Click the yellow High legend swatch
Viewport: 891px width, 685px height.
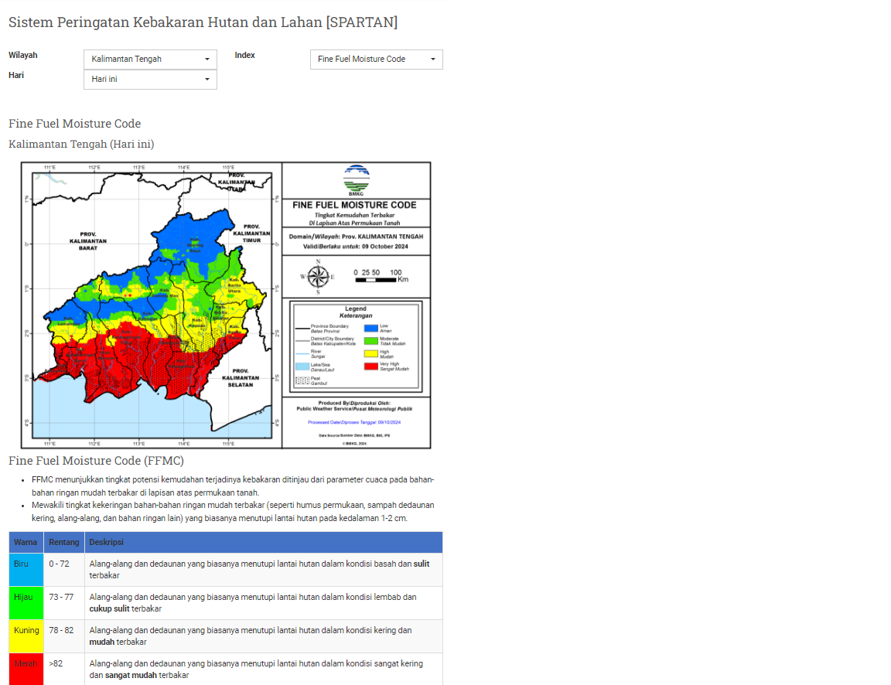click(x=371, y=354)
